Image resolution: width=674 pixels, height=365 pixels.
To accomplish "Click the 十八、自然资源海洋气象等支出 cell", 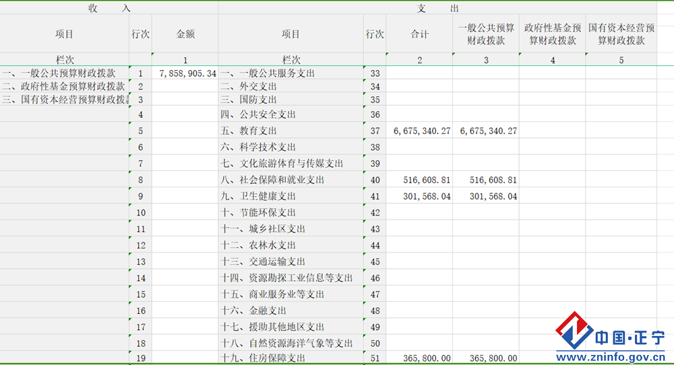I will (x=290, y=343).
